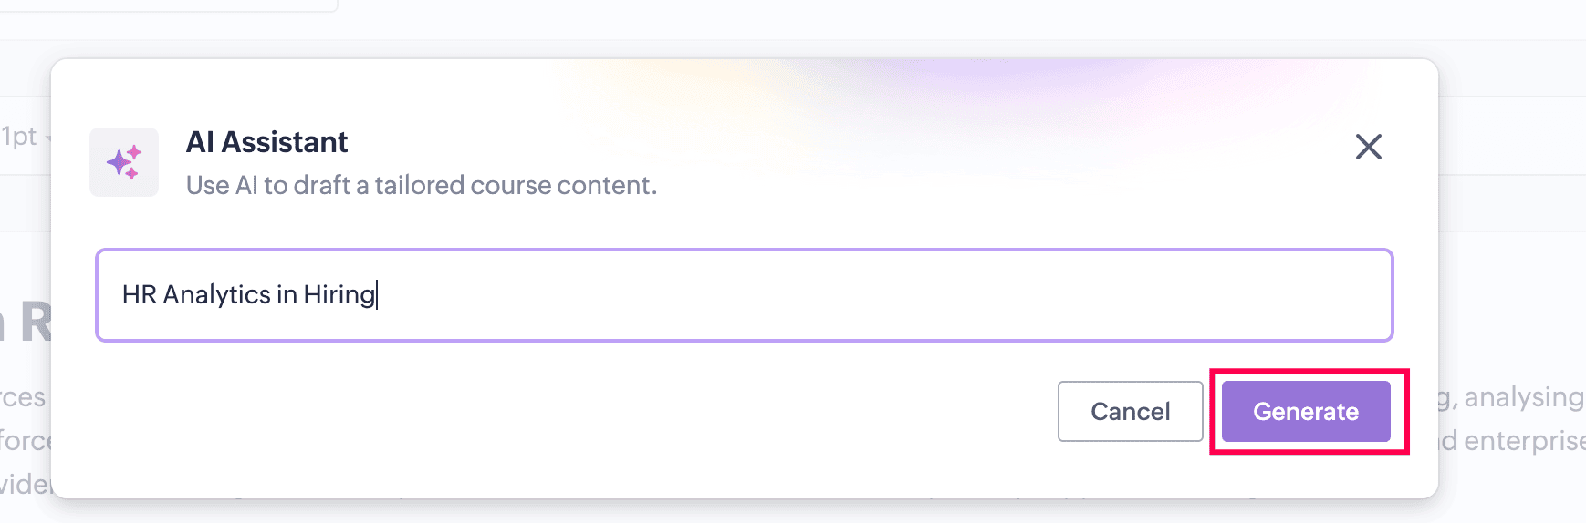Click the word "course" in the subtitle
This screenshot has width=1586, height=523.
[x=508, y=185]
